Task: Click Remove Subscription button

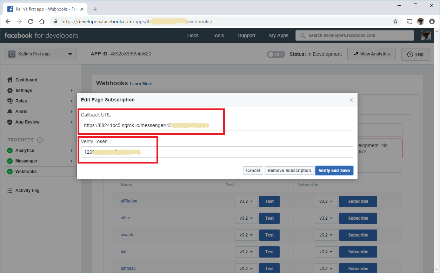Action: (289, 171)
